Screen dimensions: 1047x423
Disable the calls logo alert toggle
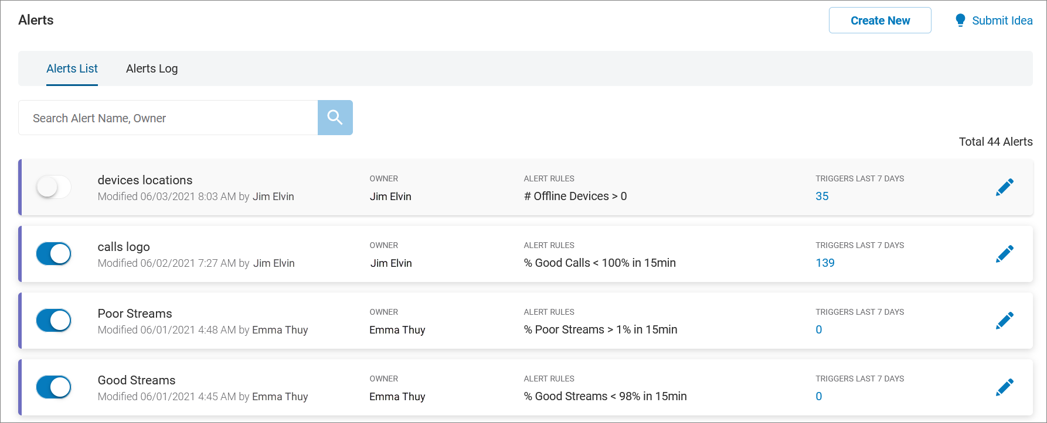(x=53, y=254)
